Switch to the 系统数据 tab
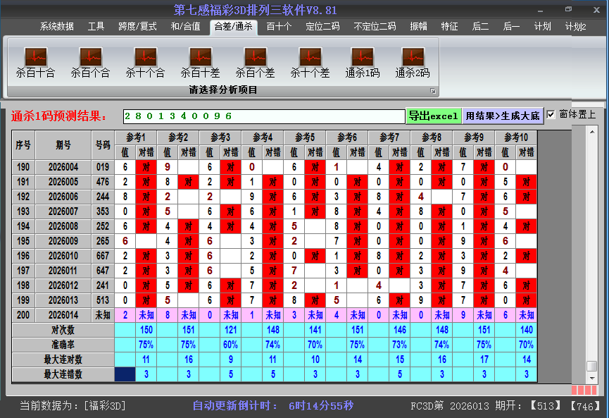 (56, 27)
